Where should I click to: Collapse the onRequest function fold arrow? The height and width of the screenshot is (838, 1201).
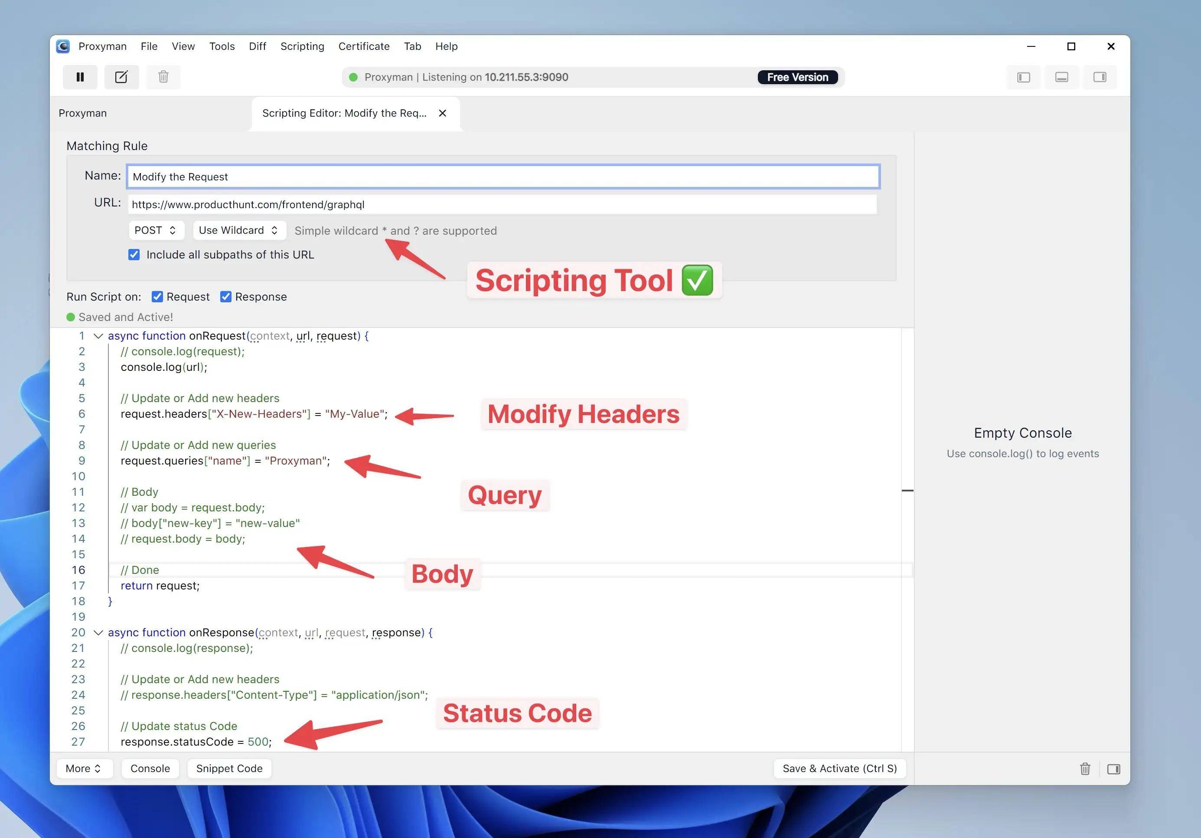point(98,336)
